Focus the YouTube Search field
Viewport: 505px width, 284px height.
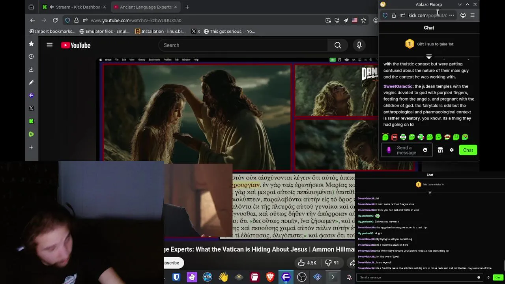pyautogui.click(x=244, y=45)
